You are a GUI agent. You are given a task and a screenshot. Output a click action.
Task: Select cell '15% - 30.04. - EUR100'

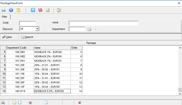(x=52, y=87)
